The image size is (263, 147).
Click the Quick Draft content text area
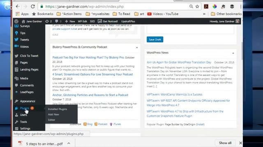coord(190,29)
